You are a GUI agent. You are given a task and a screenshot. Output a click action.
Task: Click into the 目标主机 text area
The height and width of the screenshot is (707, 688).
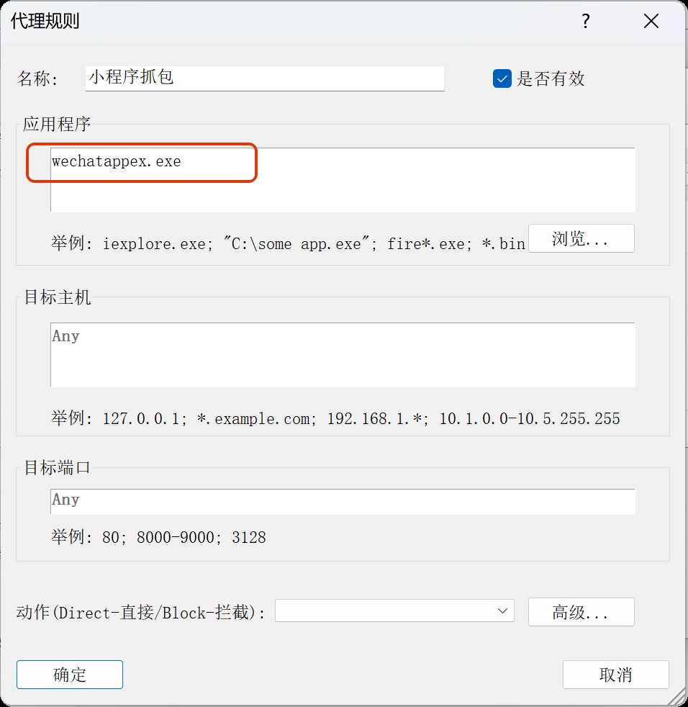343,355
